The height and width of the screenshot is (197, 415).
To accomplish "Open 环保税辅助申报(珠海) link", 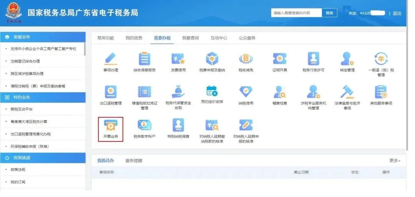I will (30, 146).
